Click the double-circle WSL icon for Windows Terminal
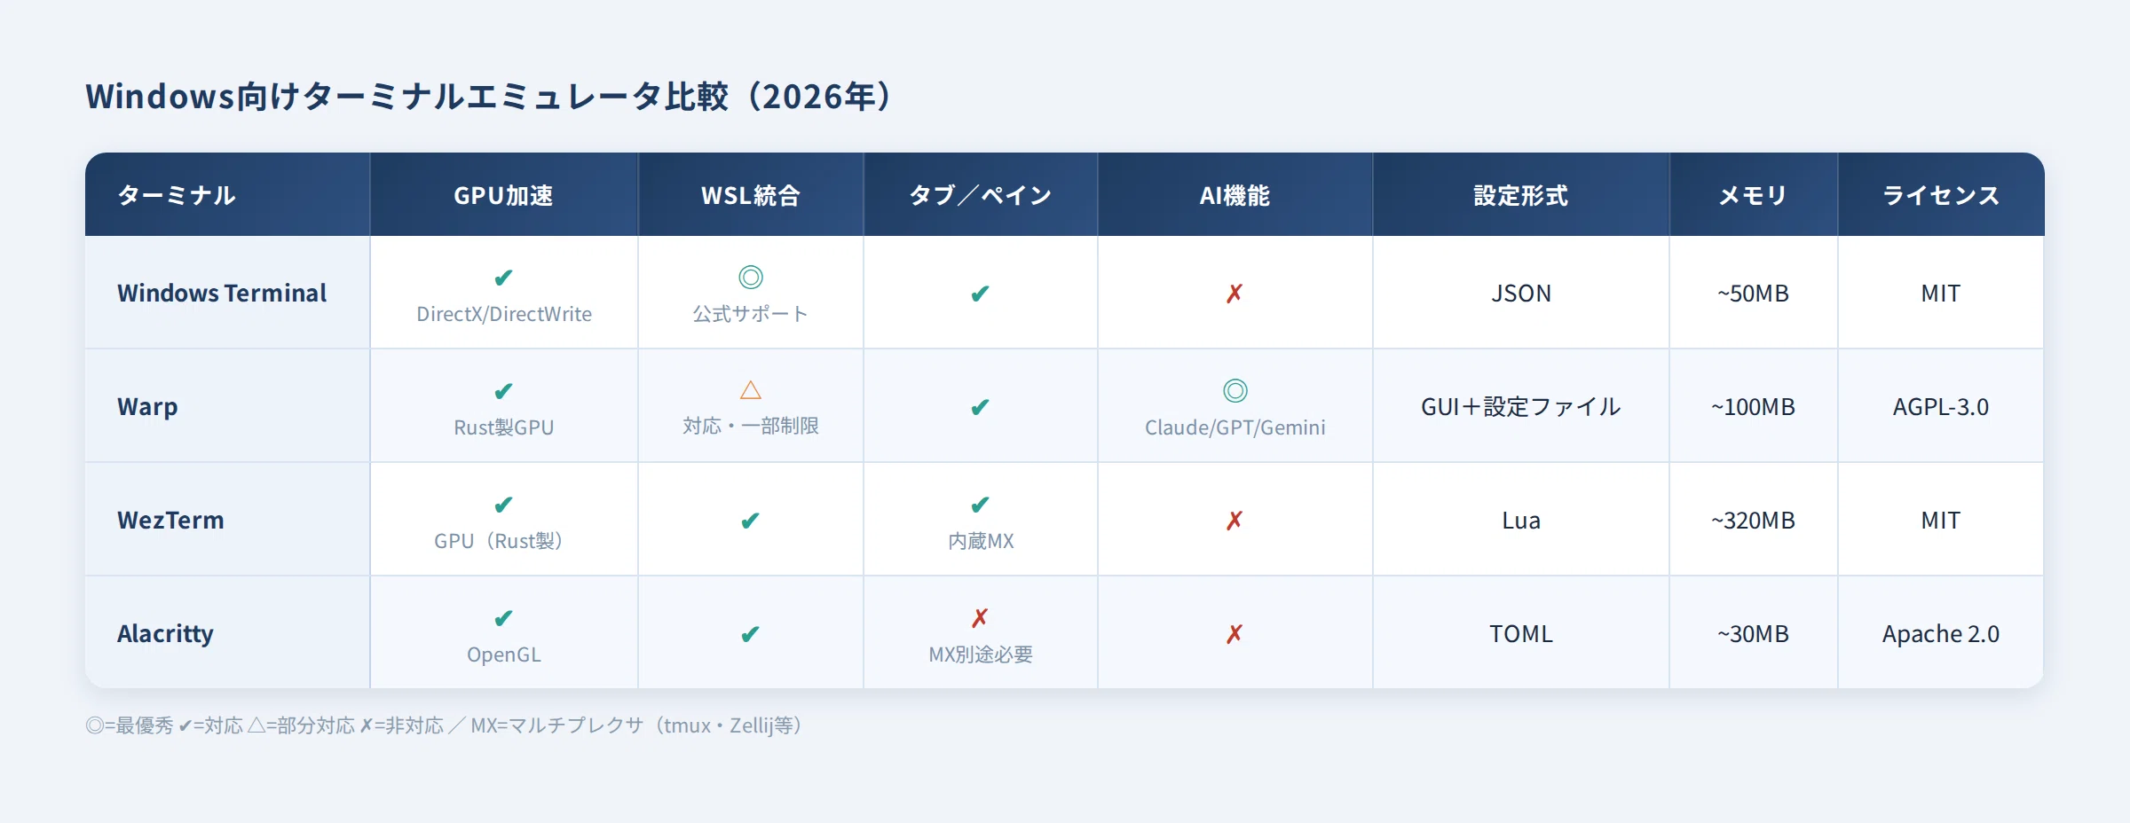 pyautogui.click(x=751, y=278)
